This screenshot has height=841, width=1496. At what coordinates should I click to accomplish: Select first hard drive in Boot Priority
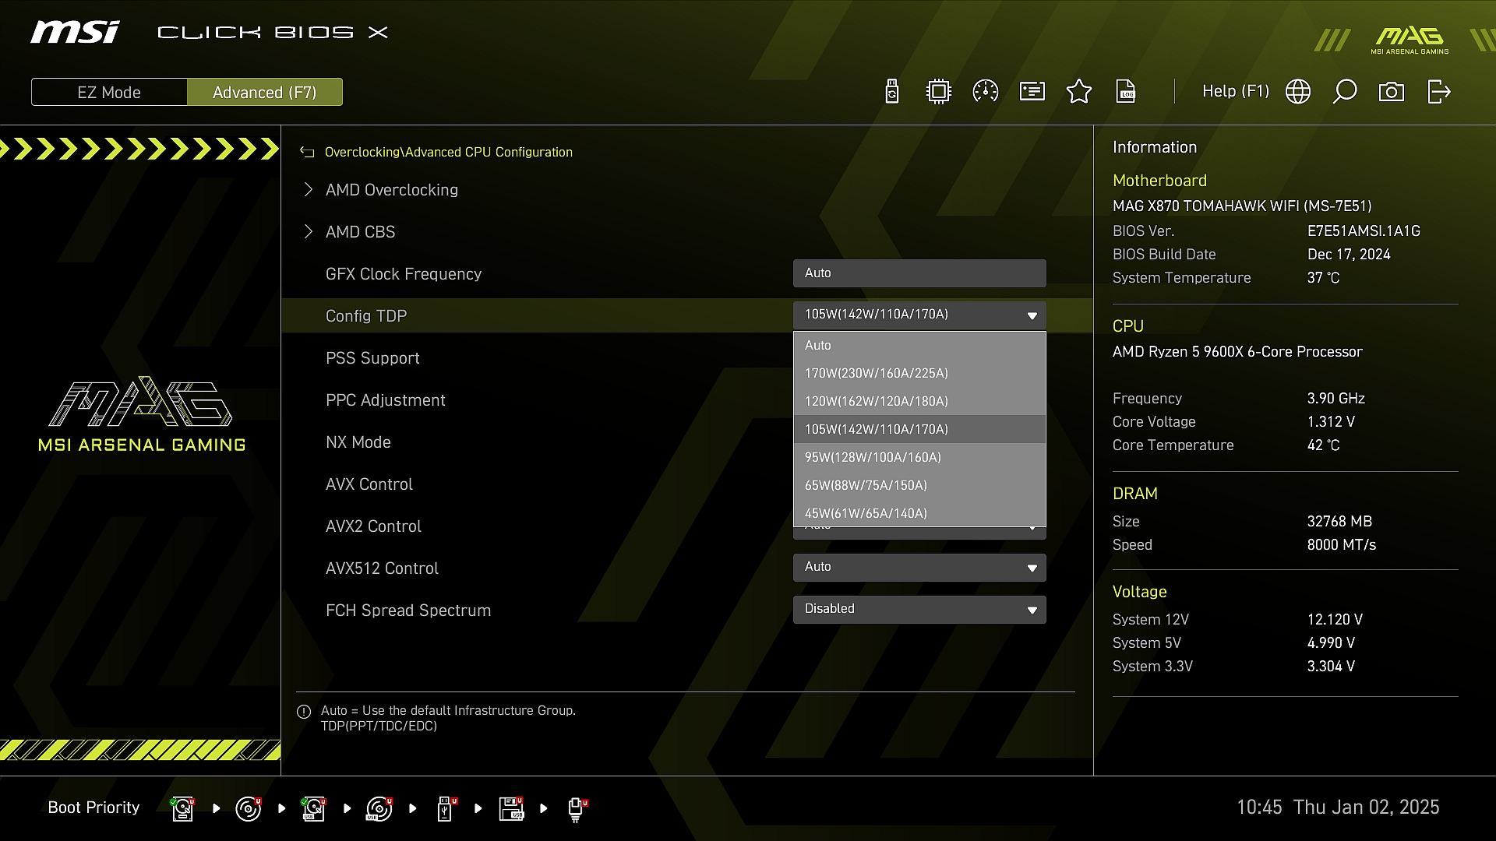[183, 808]
